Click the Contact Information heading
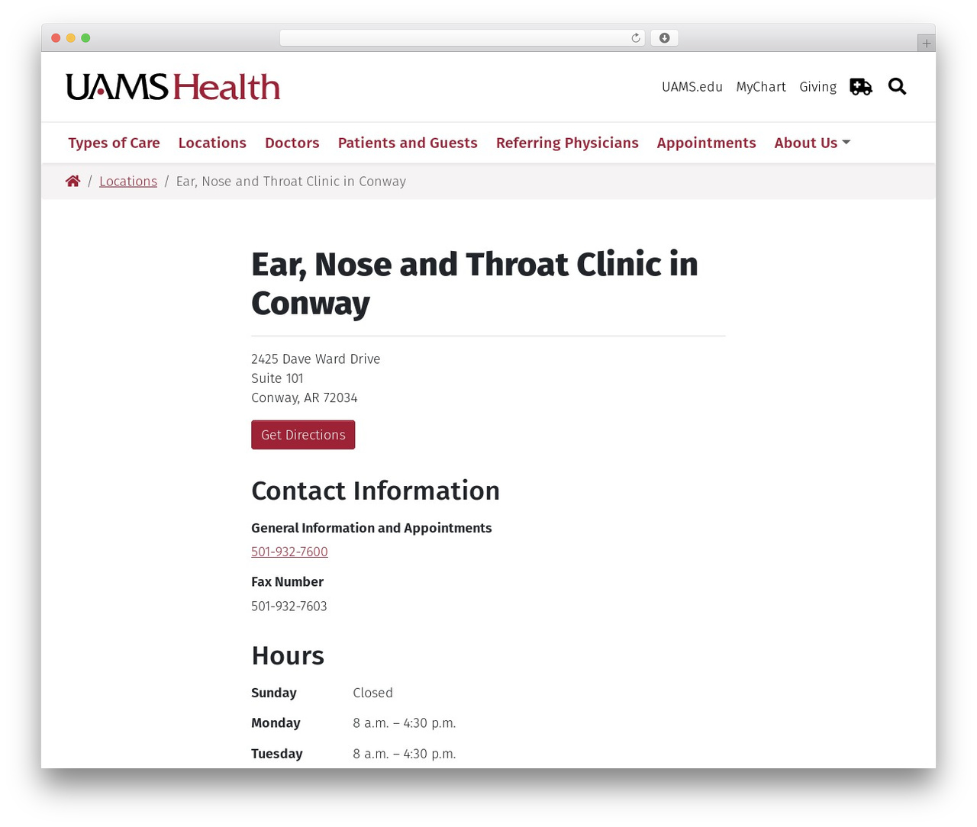Viewport: 977px width, 827px height. coord(376,491)
